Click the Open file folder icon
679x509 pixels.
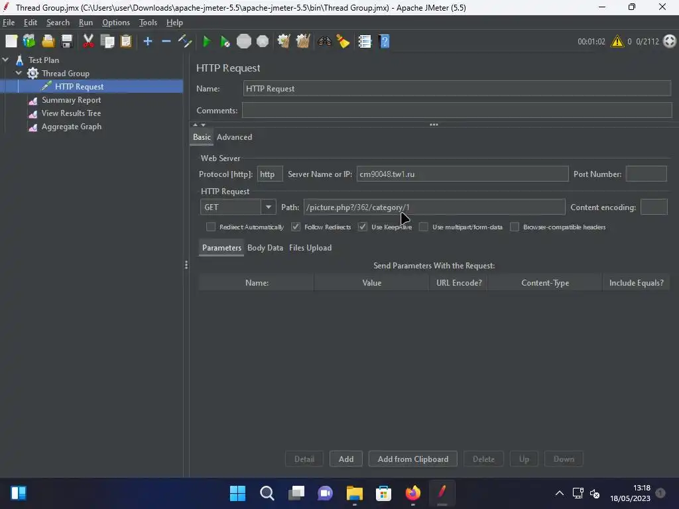(x=48, y=42)
